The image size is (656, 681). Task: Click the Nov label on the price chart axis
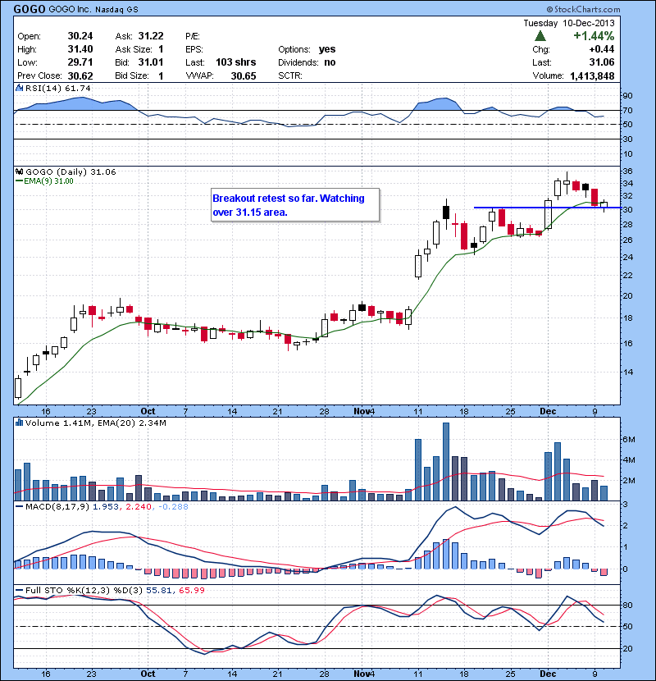coord(362,411)
